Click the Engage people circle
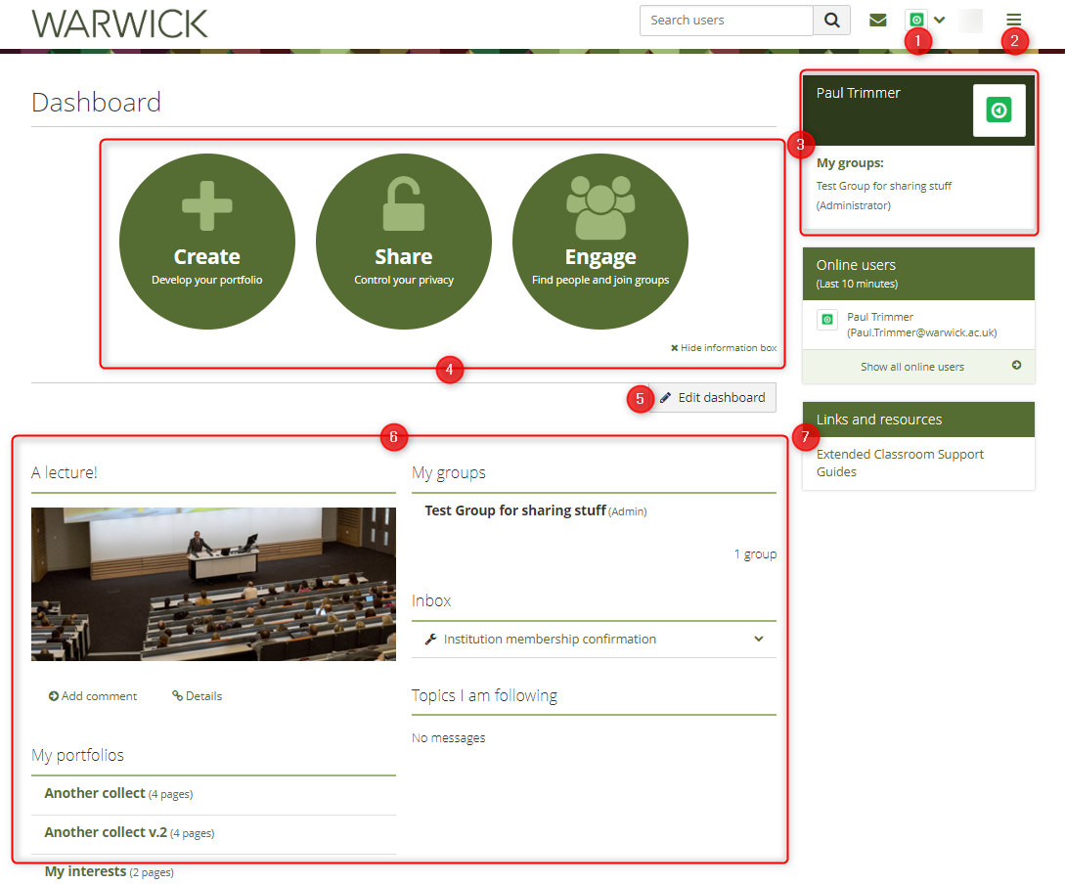 click(x=600, y=243)
